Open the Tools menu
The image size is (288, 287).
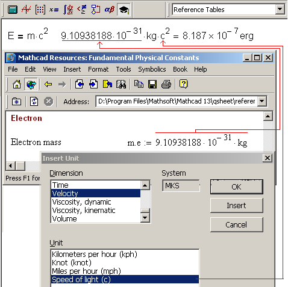124,69
